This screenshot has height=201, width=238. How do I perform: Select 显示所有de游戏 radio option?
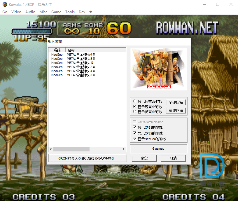(148, 102)
